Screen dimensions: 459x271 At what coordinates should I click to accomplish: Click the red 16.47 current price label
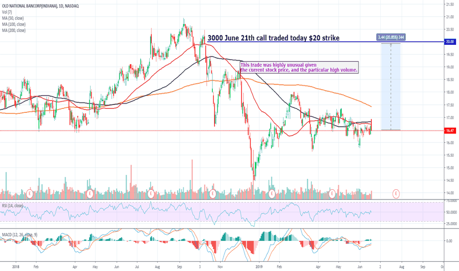pyautogui.click(x=450, y=131)
